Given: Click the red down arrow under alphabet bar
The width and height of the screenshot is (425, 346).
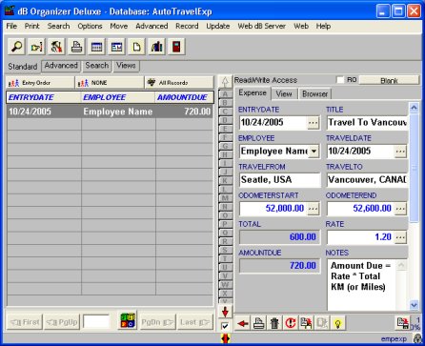Looking at the screenshot, I should pos(225,312).
